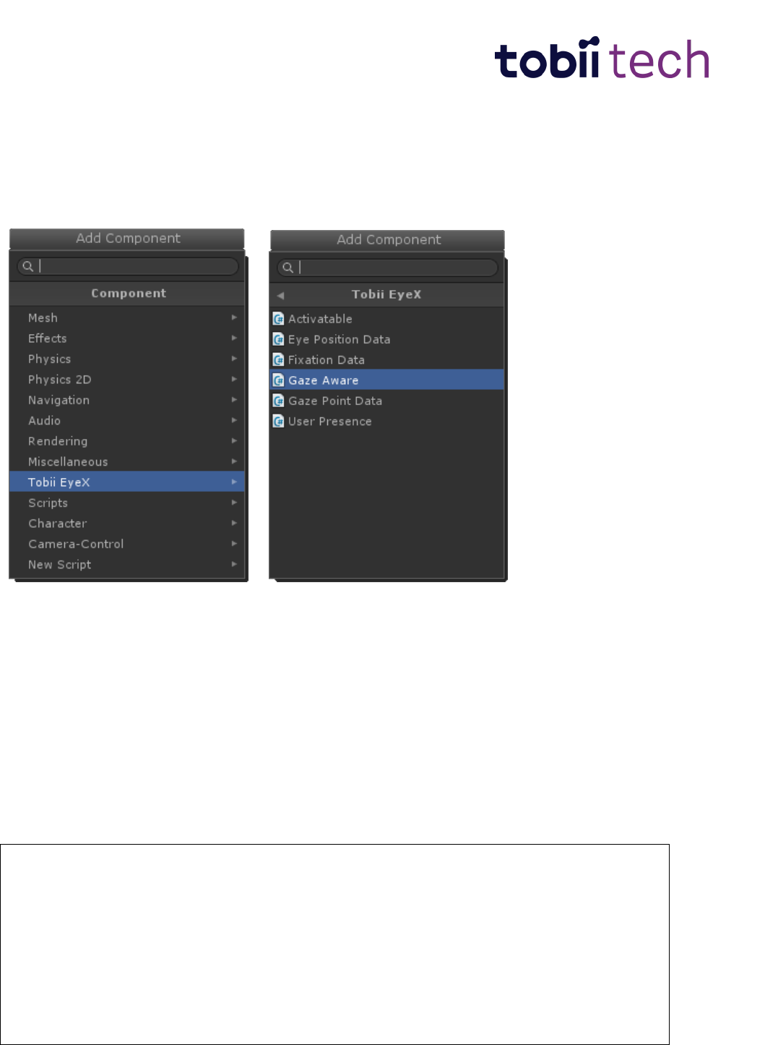
Task: Expand the Scripts submenu arrow
Action: click(234, 503)
